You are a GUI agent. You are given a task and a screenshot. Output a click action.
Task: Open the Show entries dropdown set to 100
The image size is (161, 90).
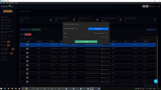27,38
